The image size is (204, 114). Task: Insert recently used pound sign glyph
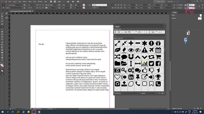(115, 32)
